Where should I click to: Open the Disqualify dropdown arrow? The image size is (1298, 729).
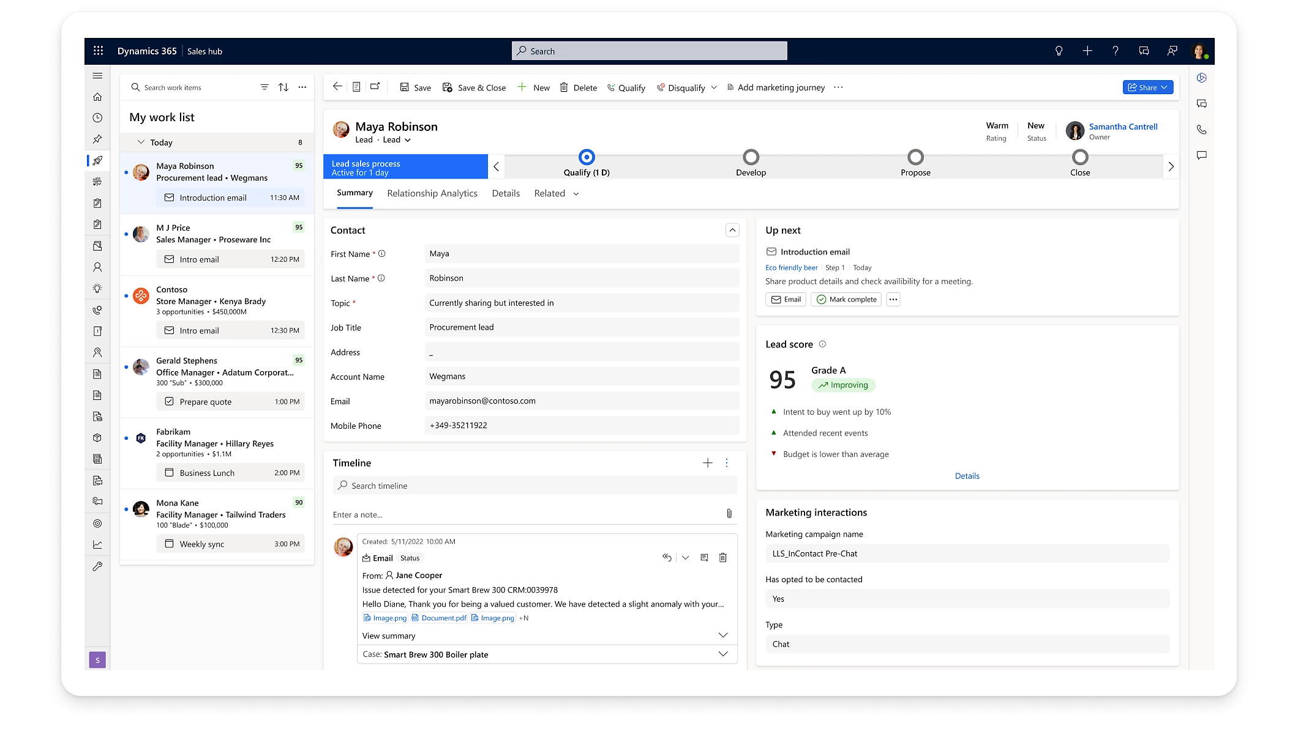714,87
